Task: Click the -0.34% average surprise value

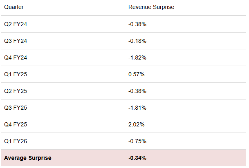Action: point(137,158)
